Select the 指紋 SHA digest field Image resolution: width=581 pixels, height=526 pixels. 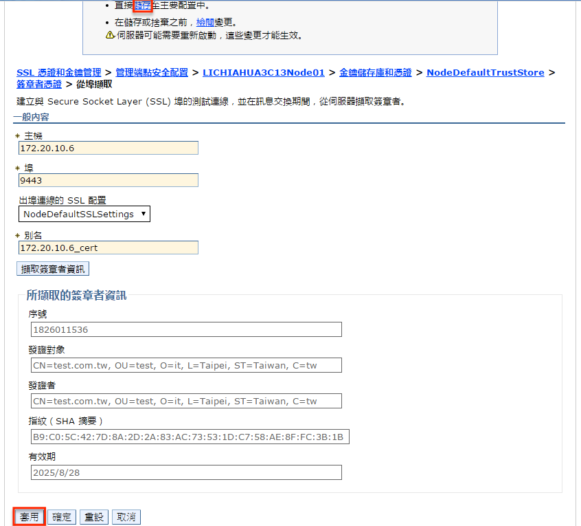pos(190,437)
